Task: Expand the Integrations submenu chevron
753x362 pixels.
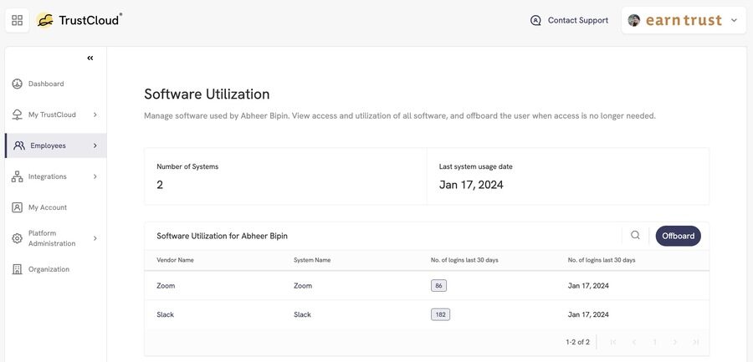Action: pyautogui.click(x=95, y=176)
